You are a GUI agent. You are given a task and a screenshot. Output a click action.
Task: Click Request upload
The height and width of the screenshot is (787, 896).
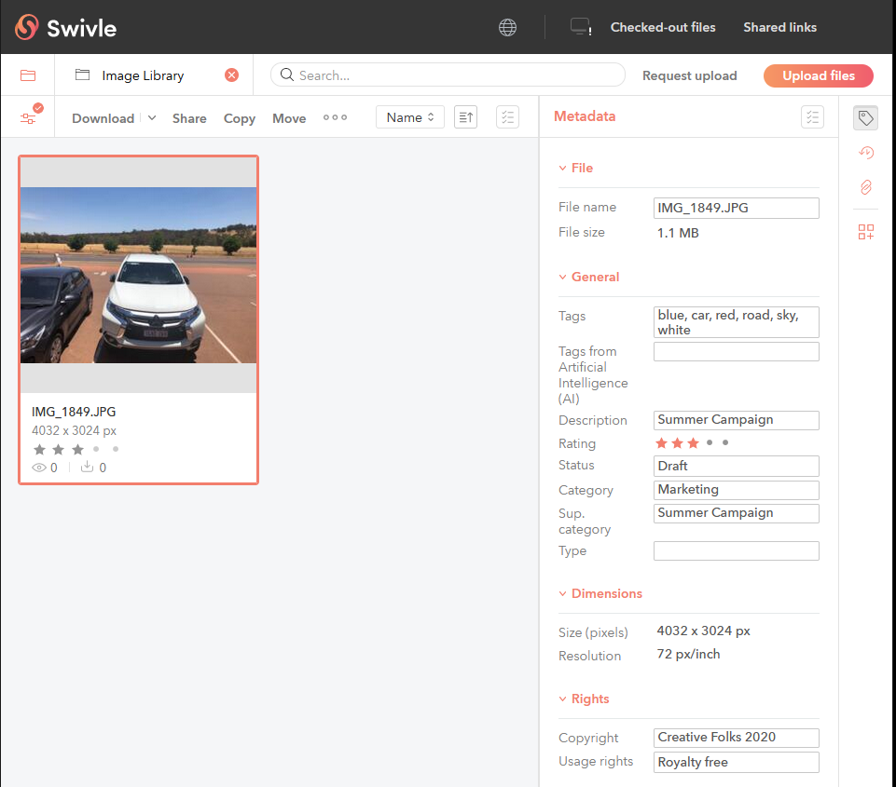689,75
